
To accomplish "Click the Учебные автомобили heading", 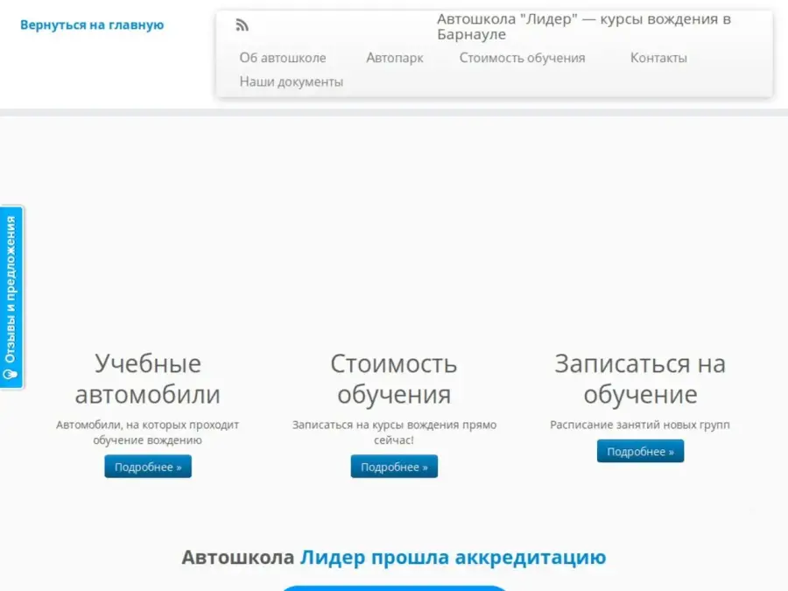I will click(148, 378).
